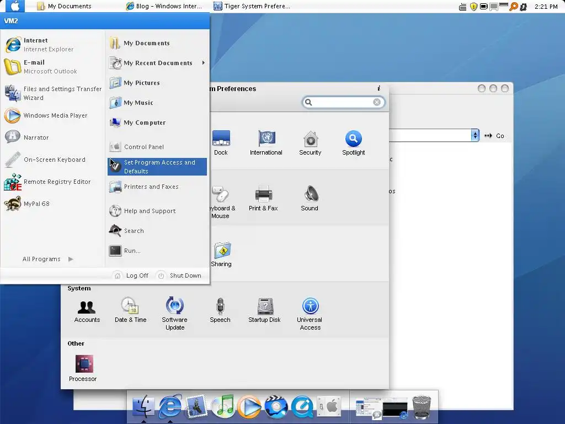The image size is (565, 424).
Task: Clear the preferences search field
Action: (x=377, y=102)
